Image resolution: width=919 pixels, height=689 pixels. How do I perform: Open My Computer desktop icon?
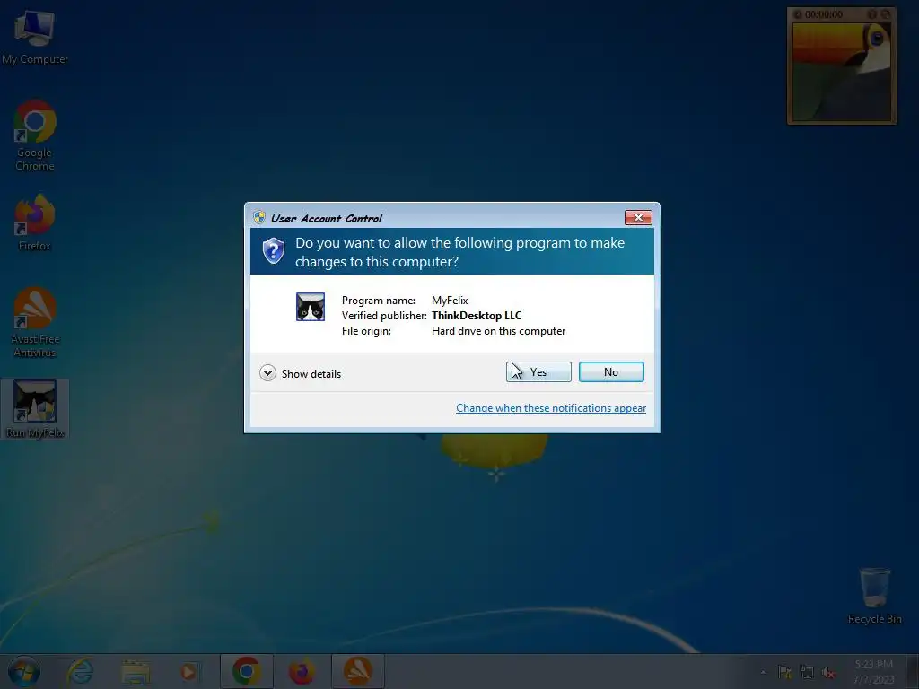(35, 38)
